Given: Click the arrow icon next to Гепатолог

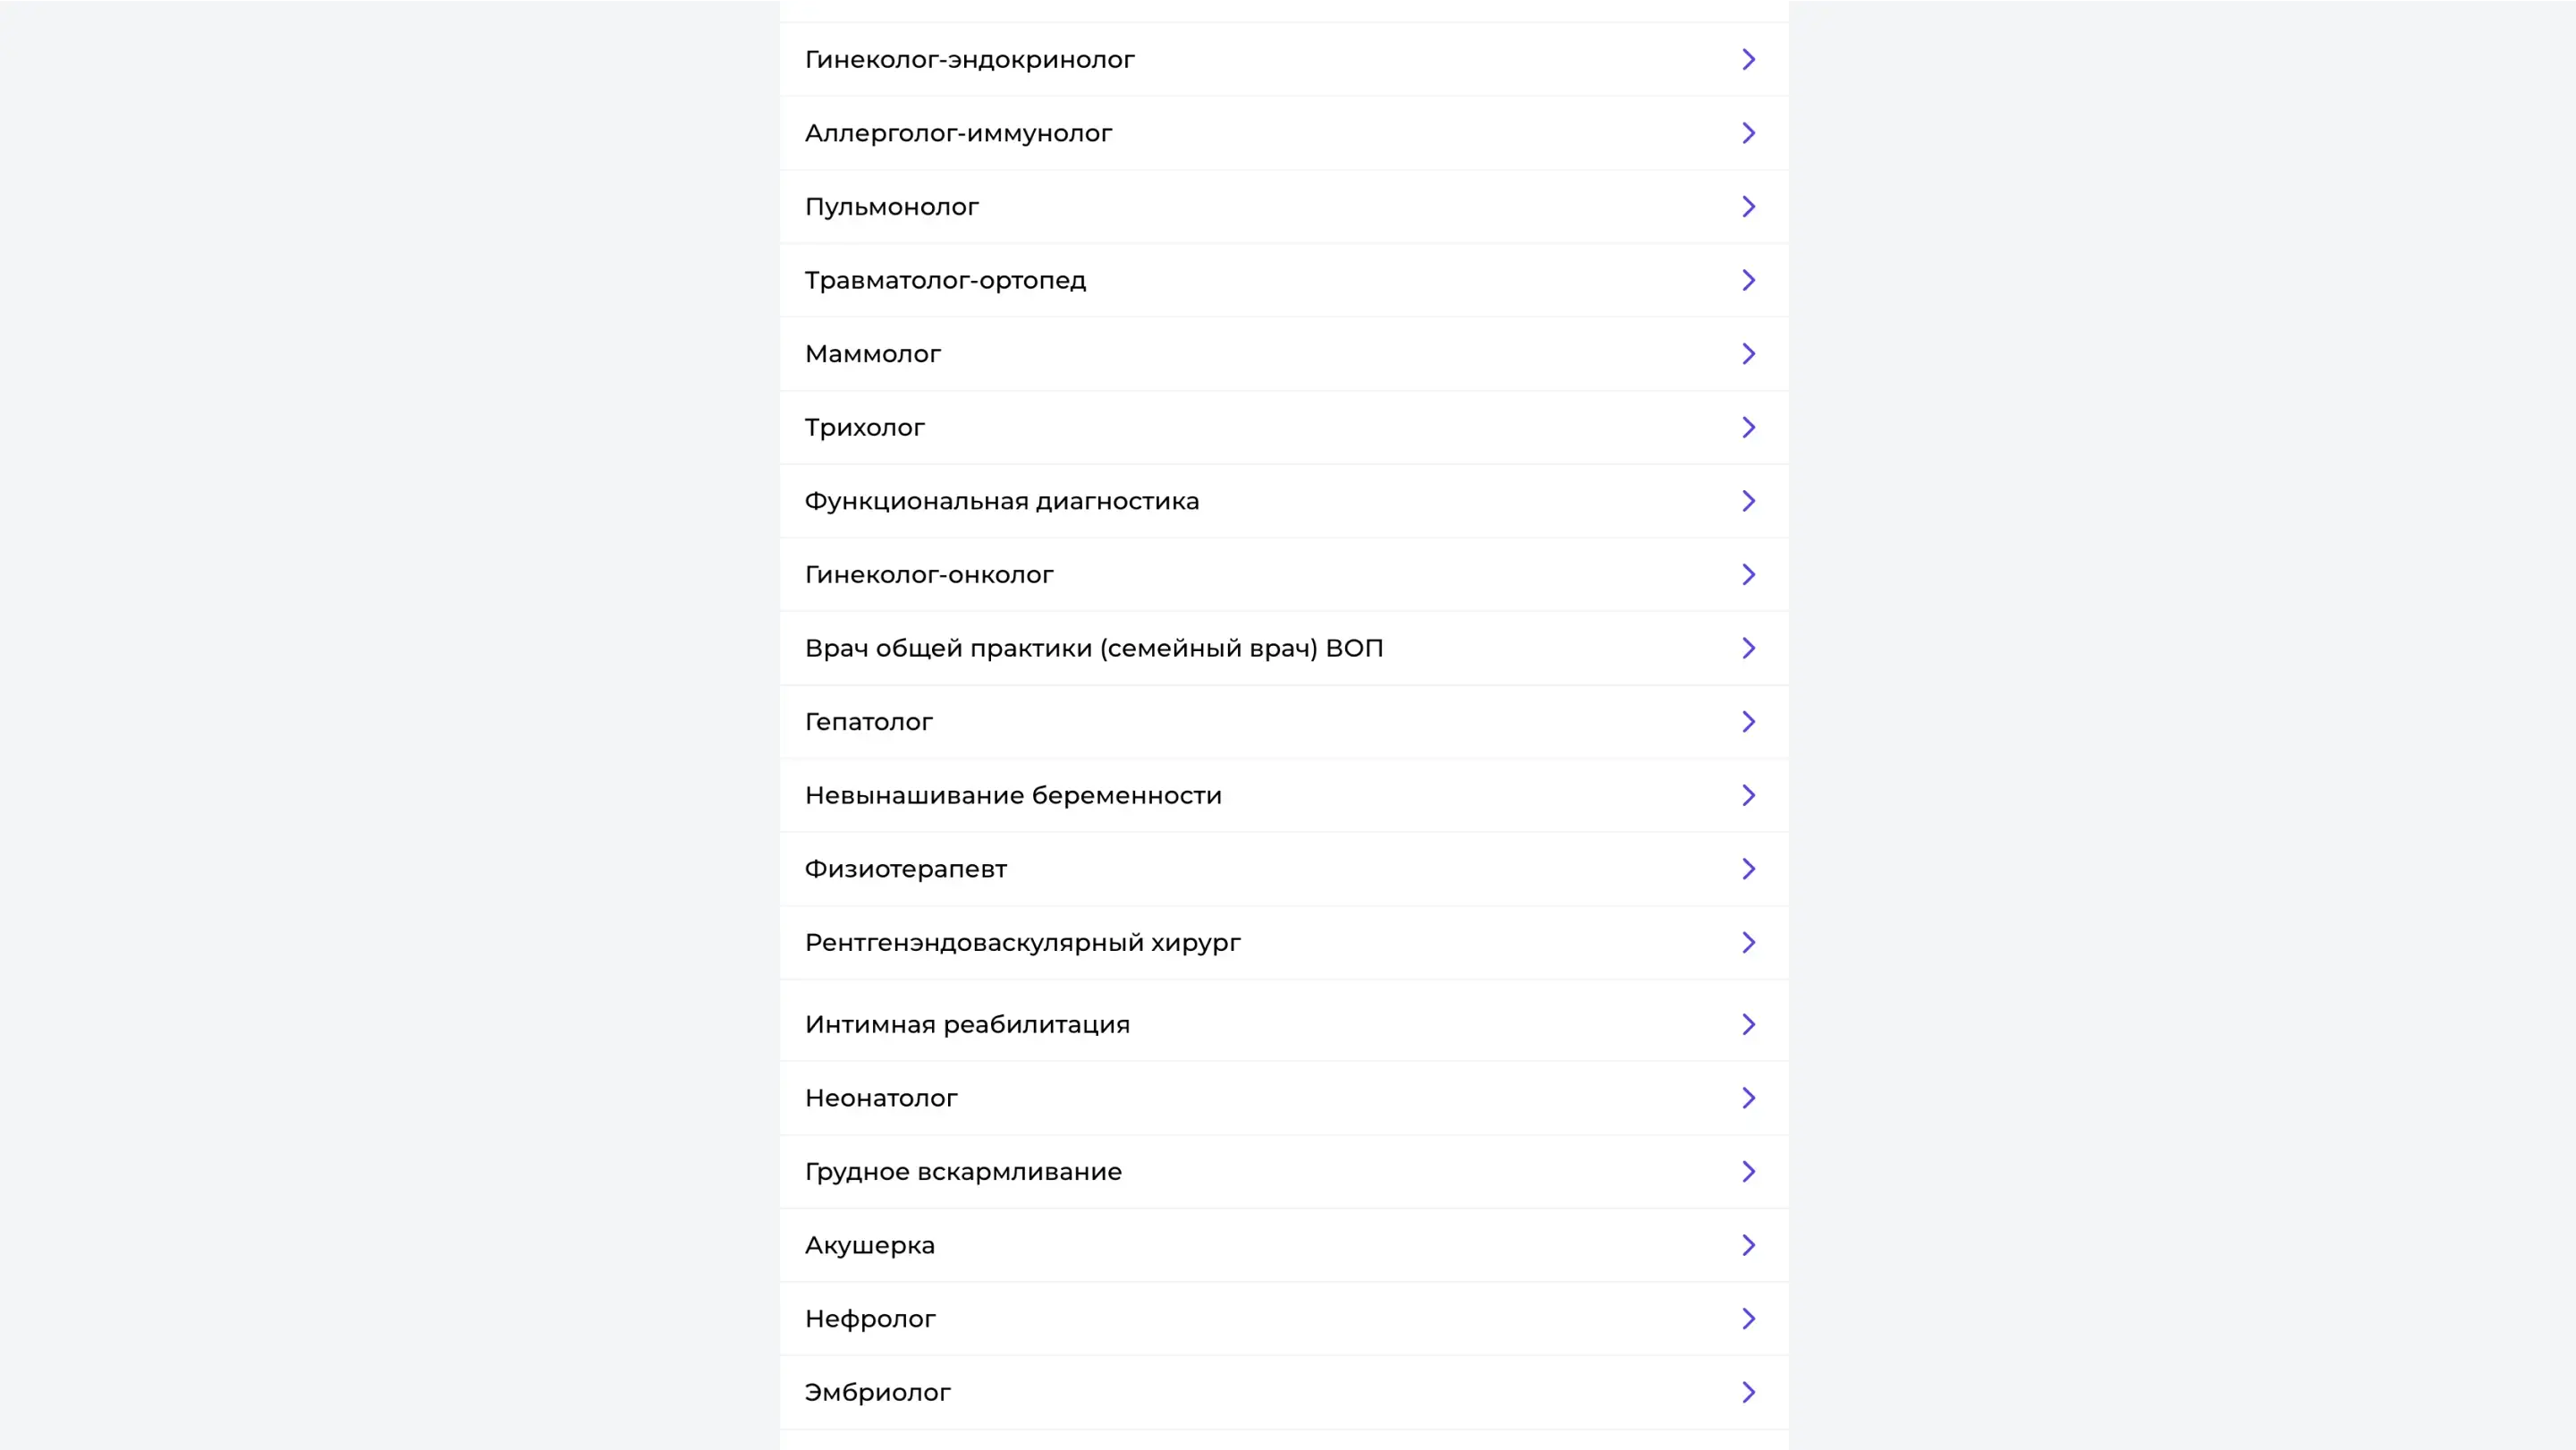Looking at the screenshot, I should [x=1748, y=722].
